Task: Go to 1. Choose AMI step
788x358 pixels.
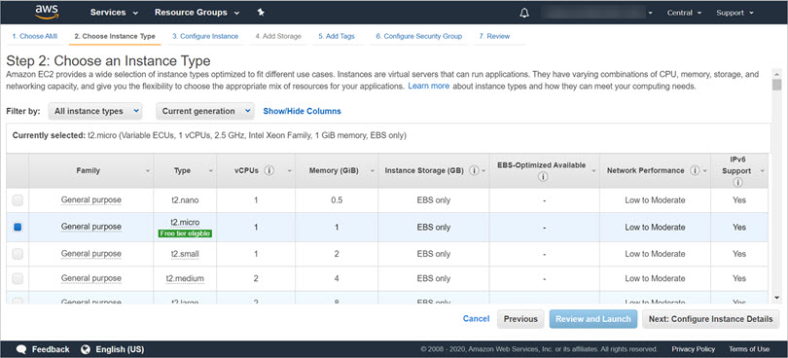Action: coord(35,36)
